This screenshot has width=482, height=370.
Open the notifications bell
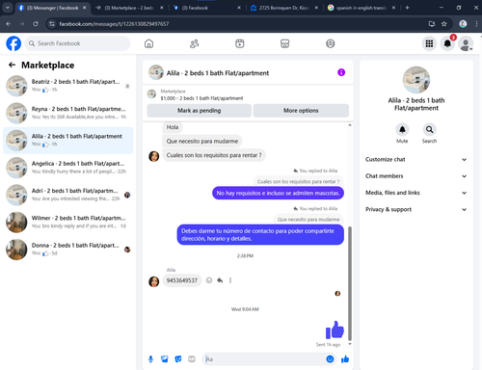[x=447, y=43]
